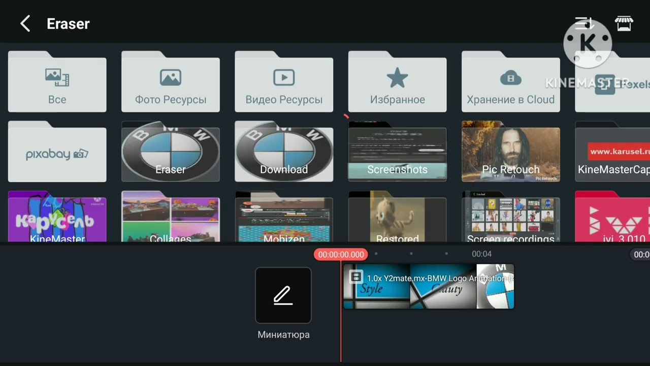The width and height of the screenshot is (650, 366).
Task: Tap the Миниатюра pencil edit button
Action: tap(283, 295)
